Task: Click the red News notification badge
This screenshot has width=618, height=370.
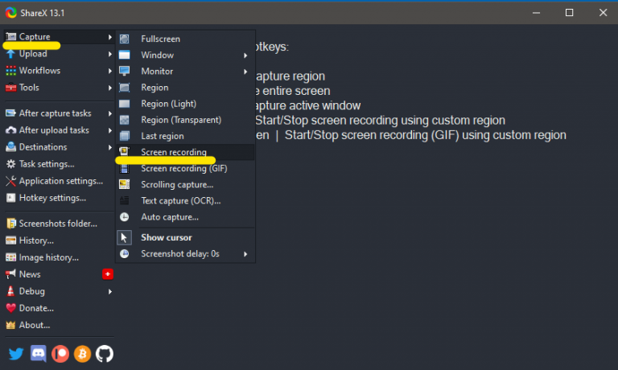Action: pyautogui.click(x=108, y=274)
